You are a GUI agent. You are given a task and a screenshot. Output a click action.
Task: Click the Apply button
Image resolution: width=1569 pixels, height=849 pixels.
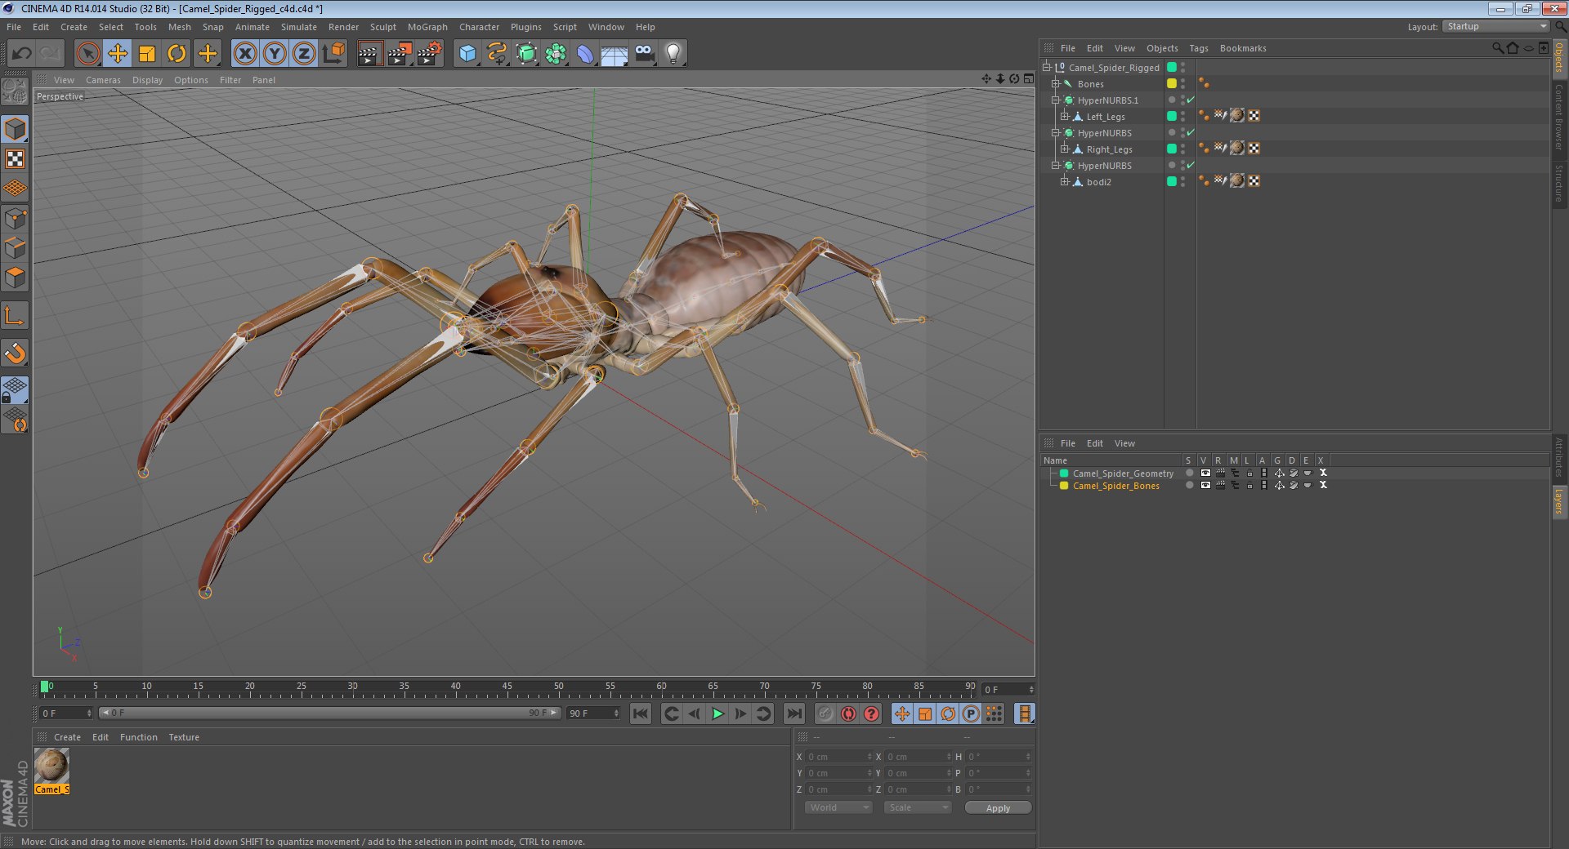point(998,808)
